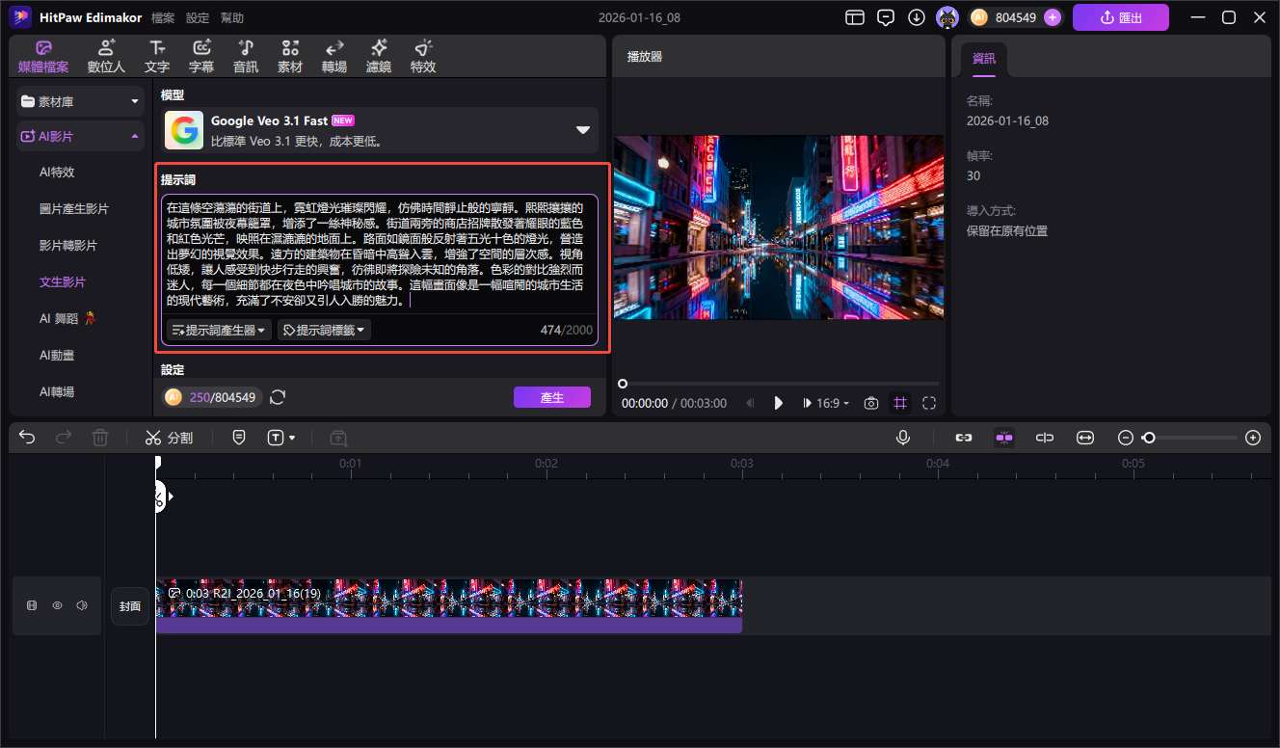This screenshot has height=748, width=1280.
Task: Open the Google Veo model dropdown
Action: tap(582, 128)
